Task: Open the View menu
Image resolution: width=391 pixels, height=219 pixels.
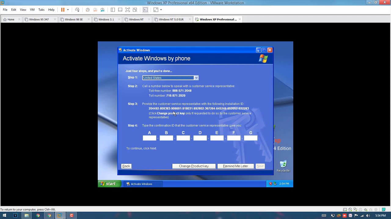Action: point(23,10)
